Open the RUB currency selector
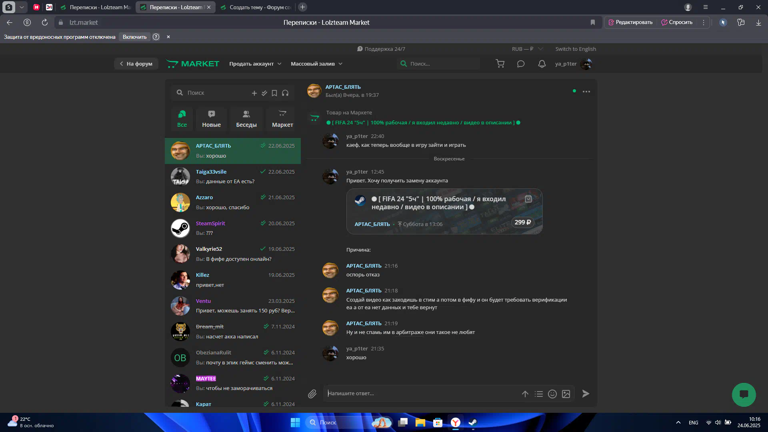Image resolution: width=768 pixels, height=432 pixels. (527, 49)
